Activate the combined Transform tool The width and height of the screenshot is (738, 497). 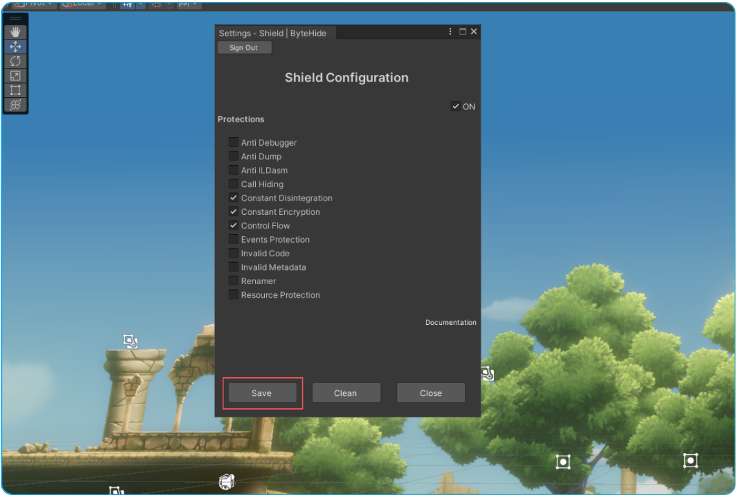point(14,105)
